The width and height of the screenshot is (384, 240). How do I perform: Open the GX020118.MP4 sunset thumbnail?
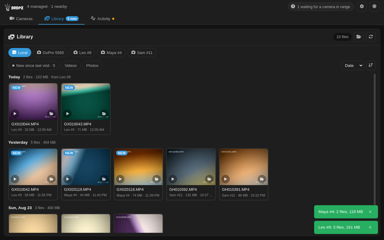pyautogui.click(x=138, y=167)
